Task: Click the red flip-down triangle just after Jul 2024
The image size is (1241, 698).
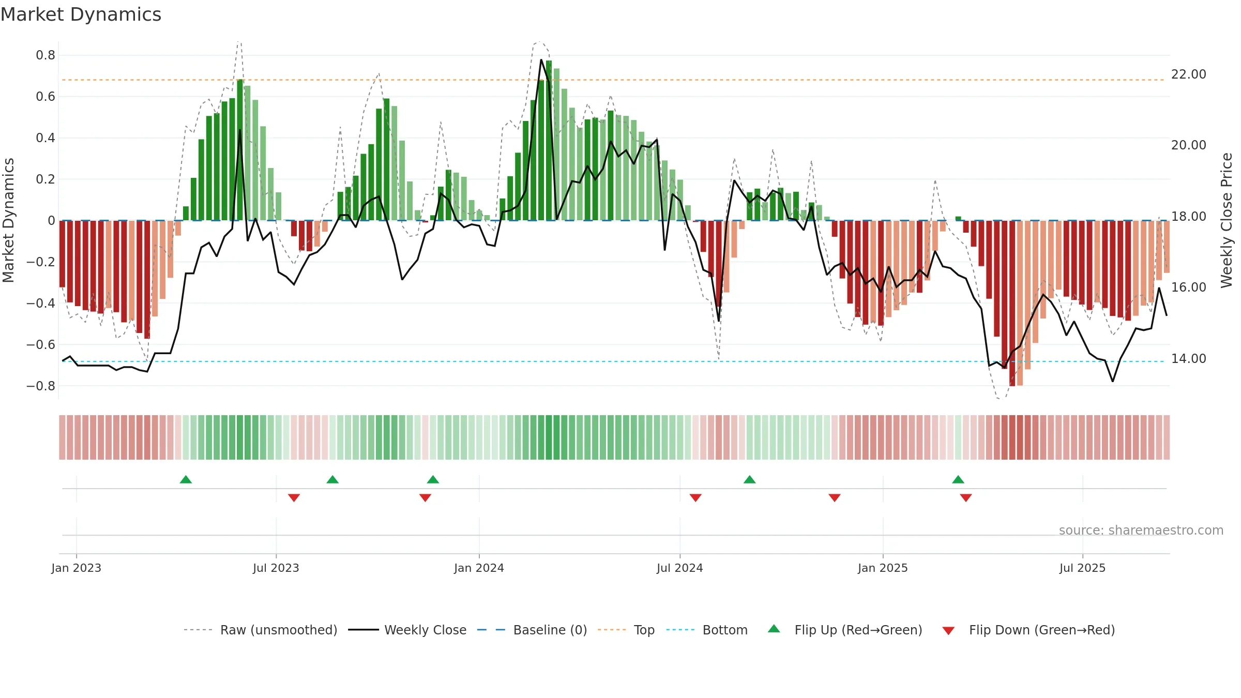Action: pyautogui.click(x=695, y=498)
